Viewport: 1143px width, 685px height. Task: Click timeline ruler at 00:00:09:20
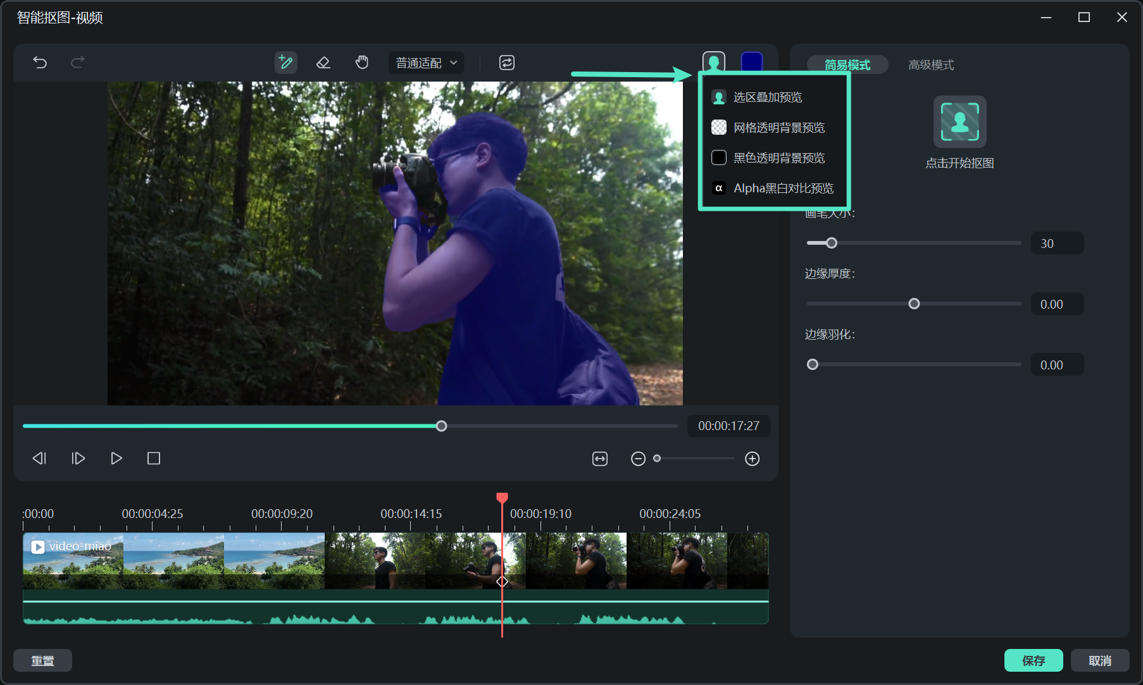pyautogui.click(x=282, y=514)
